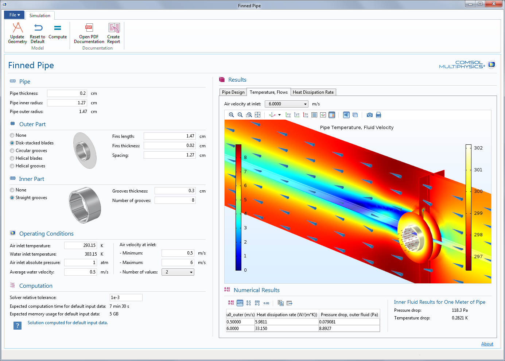Activate the Zoom Box tool

pos(249,115)
